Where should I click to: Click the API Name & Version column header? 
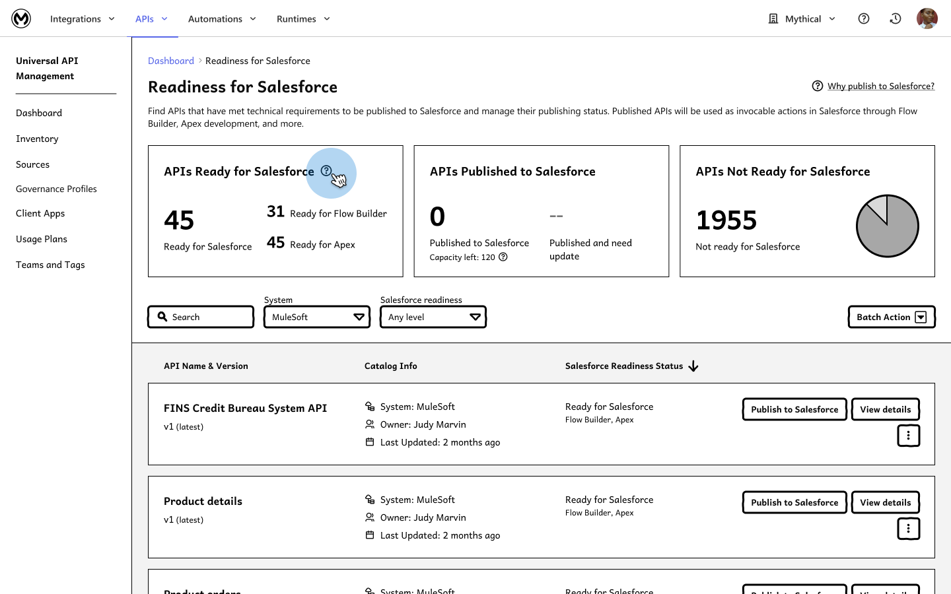point(206,366)
